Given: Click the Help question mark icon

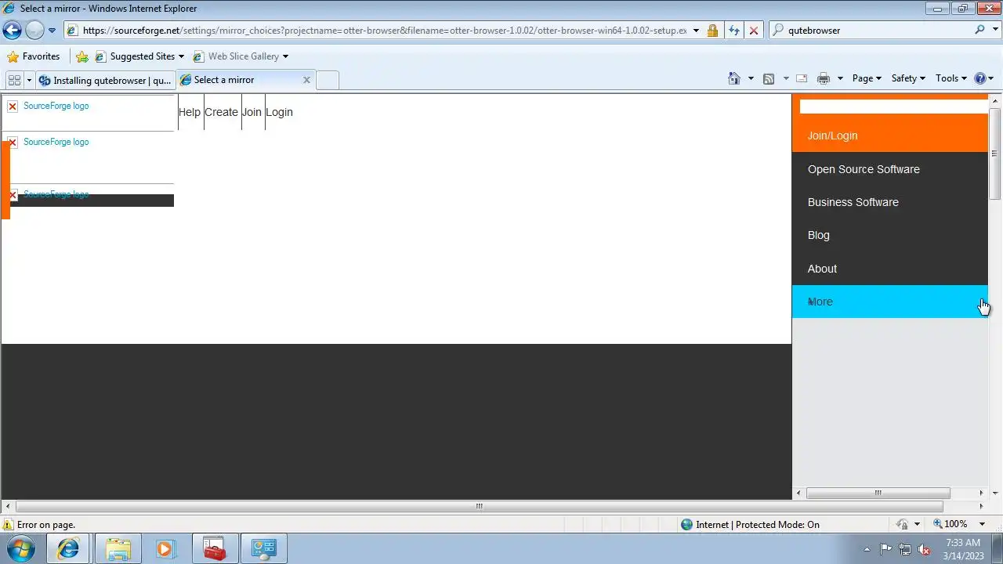Looking at the screenshot, I should [x=980, y=78].
